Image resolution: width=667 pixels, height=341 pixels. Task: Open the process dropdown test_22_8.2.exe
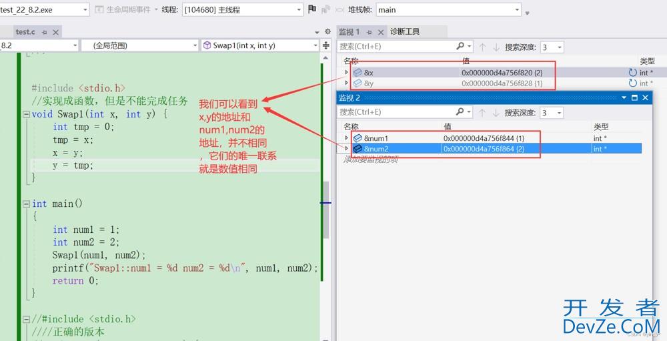85,9
